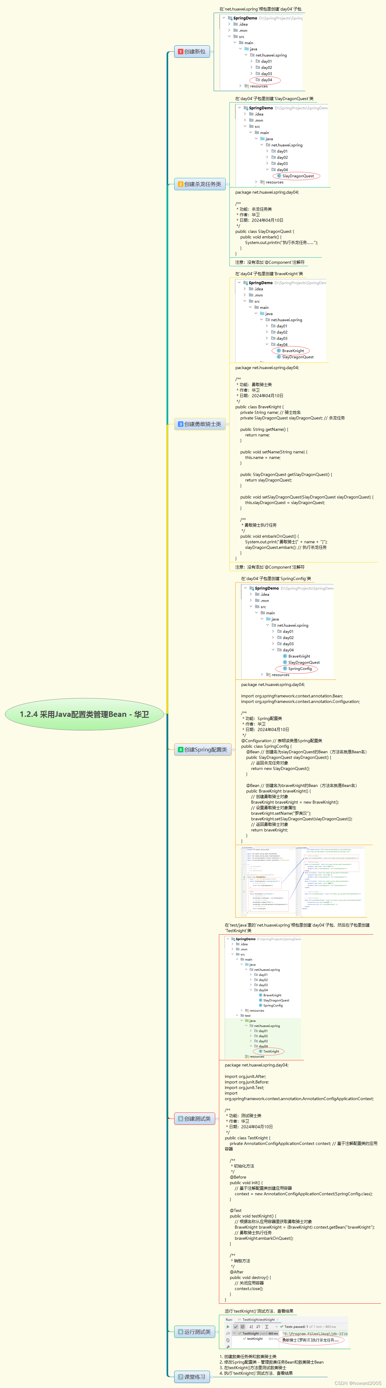386x1388 pixels.
Task: Select the test folder in project tree
Action: (245, 1015)
